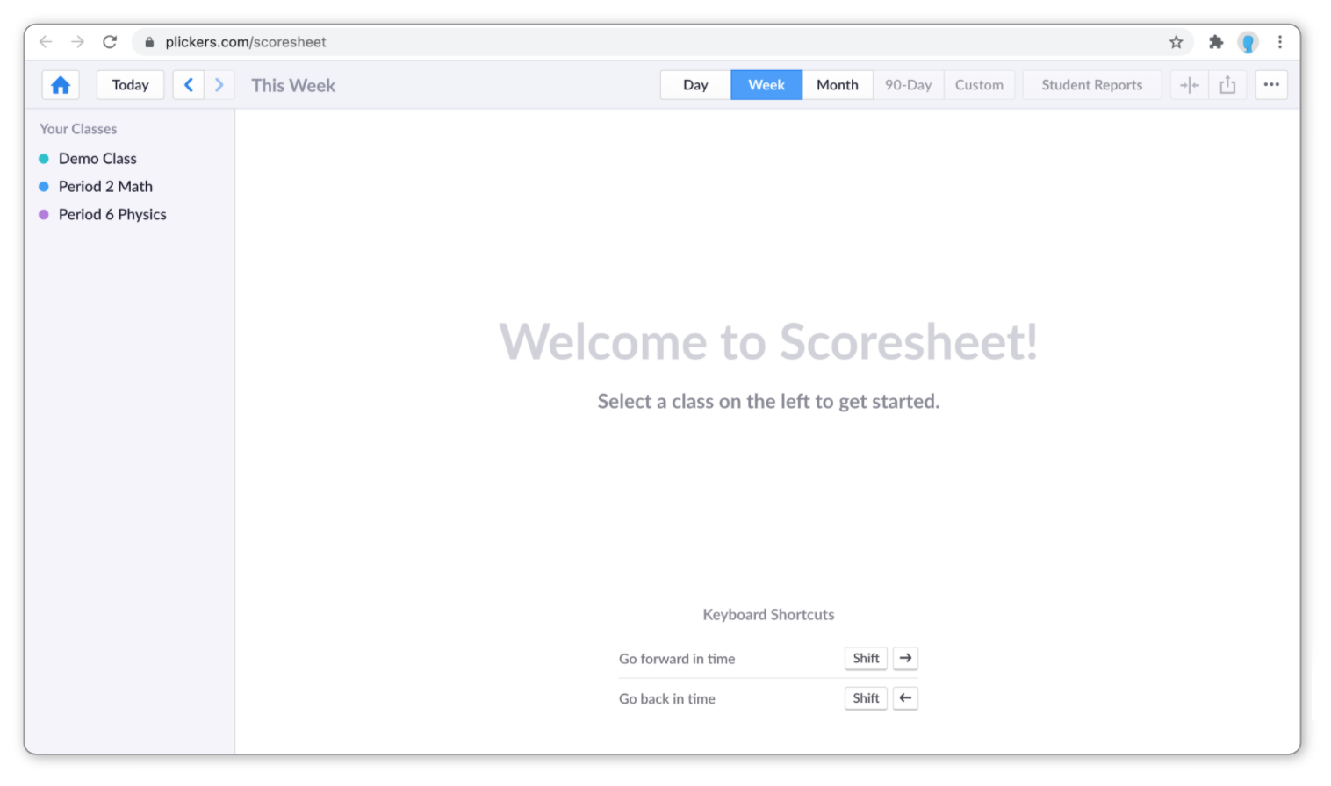Reload the page with refresh icon
The image size is (1331, 786).
tap(110, 41)
